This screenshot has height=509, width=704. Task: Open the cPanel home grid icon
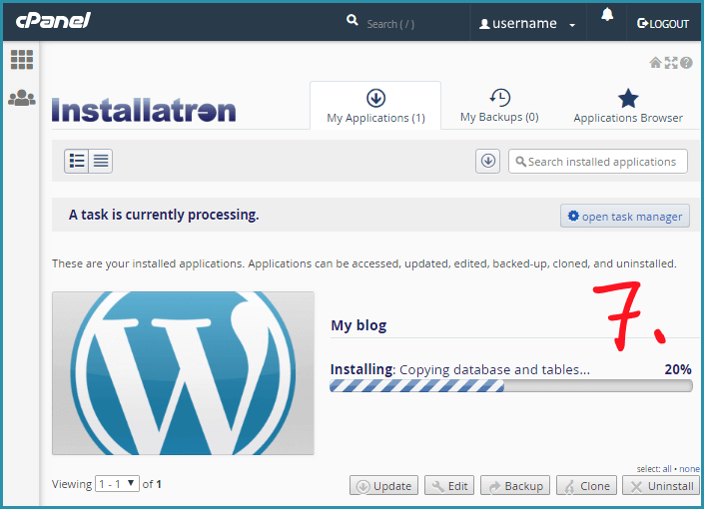coord(22,60)
